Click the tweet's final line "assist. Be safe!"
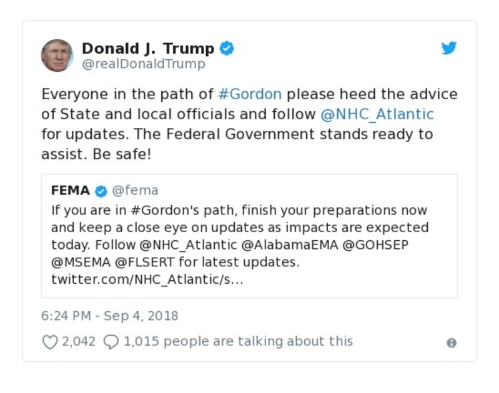 (x=96, y=154)
